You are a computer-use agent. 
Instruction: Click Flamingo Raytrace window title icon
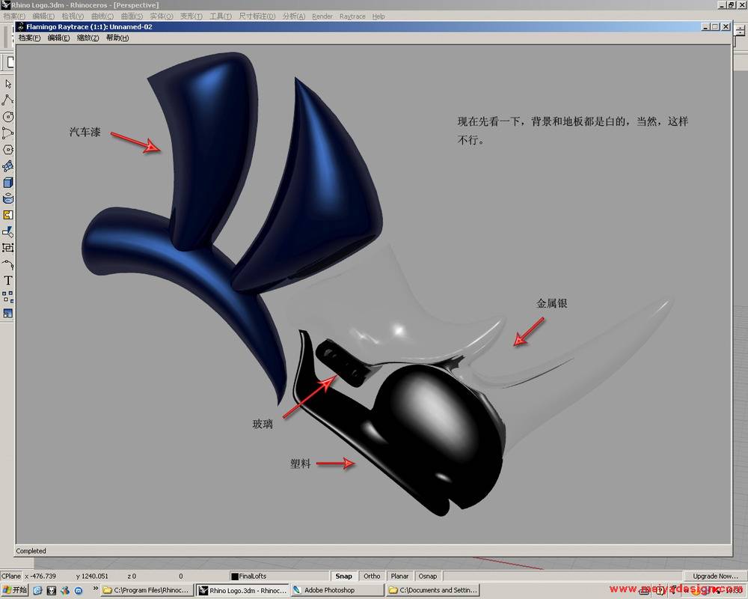(20, 27)
